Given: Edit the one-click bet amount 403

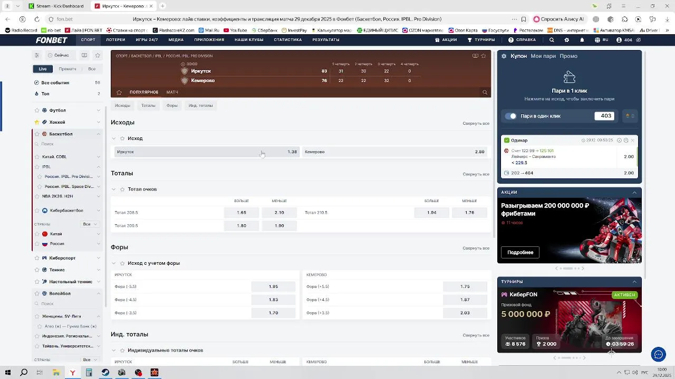Looking at the screenshot, I should tap(604, 116).
